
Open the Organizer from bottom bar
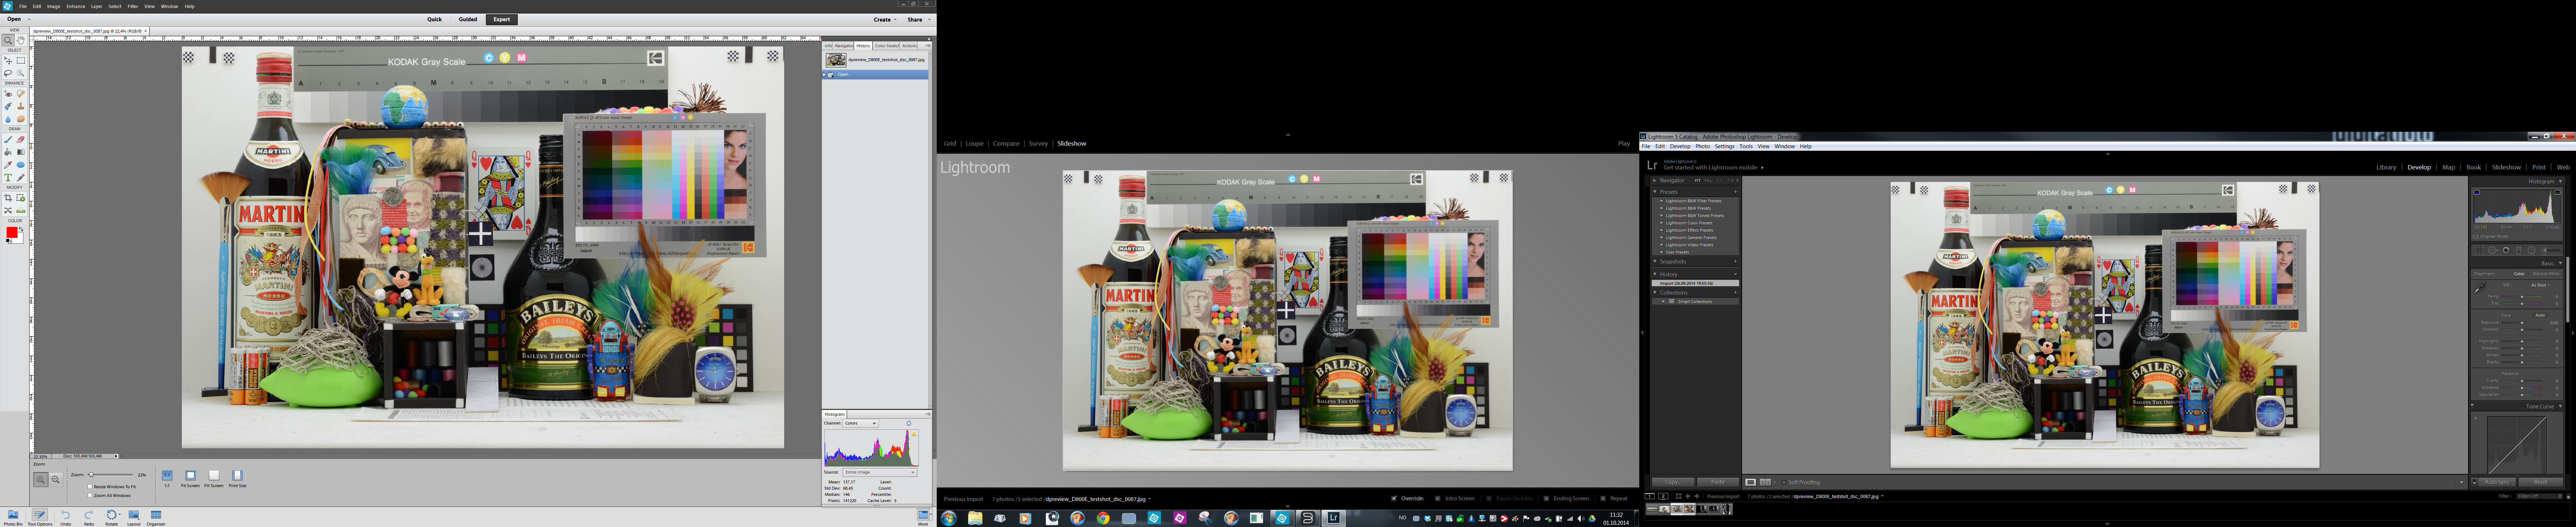pyautogui.click(x=156, y=515)
